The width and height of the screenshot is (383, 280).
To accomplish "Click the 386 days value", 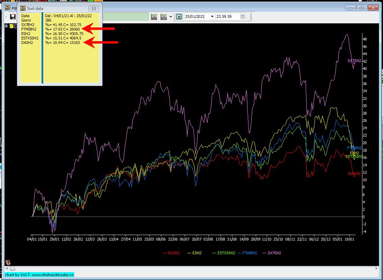I will [48, 20].
